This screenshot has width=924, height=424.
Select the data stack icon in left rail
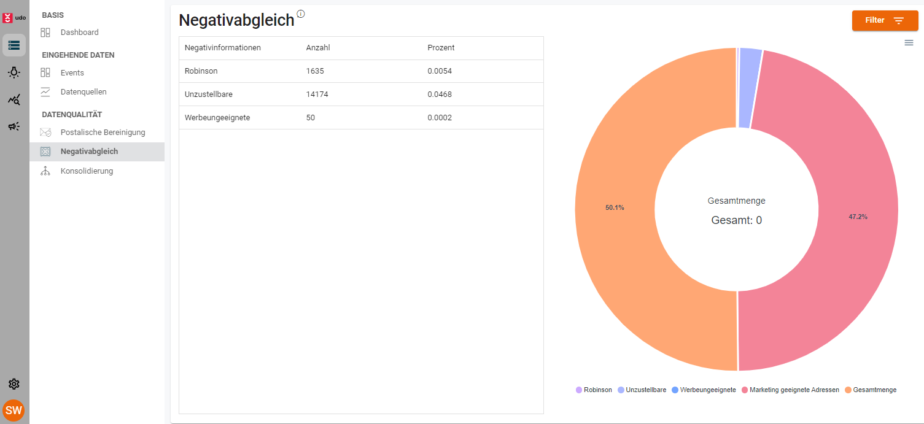tap(14, 45)
